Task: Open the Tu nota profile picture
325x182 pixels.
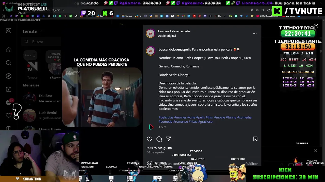Action: [x=32, y=67]
